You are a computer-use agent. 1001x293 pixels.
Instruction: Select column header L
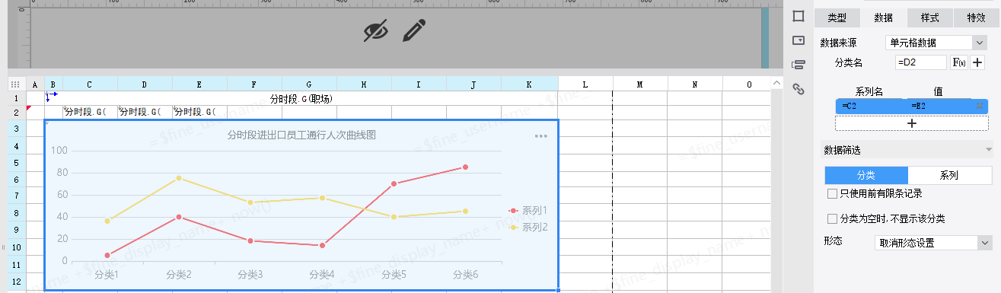coord(585,84)
